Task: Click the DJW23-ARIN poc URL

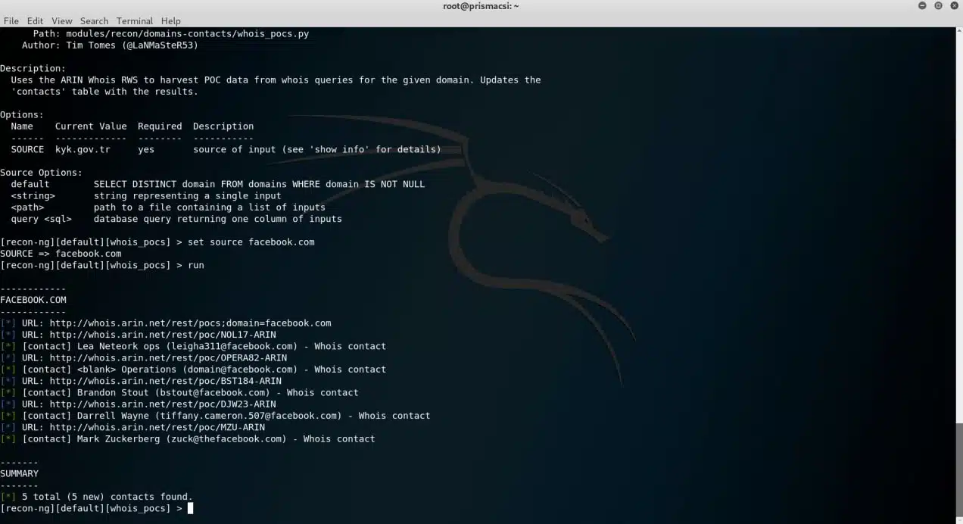Action: 163,404
